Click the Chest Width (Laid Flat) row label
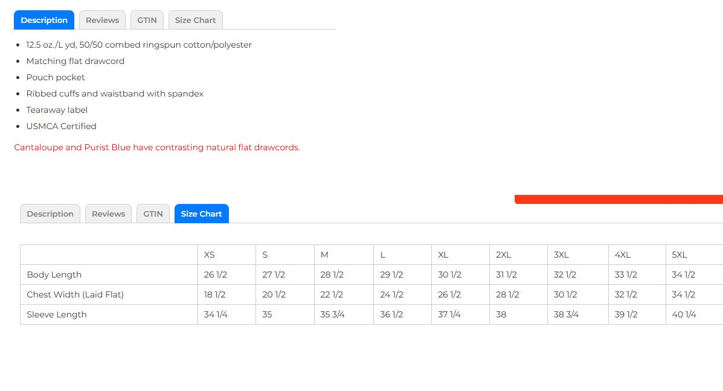This screenshot has width=723, height=391. click(x=75, y=294)
